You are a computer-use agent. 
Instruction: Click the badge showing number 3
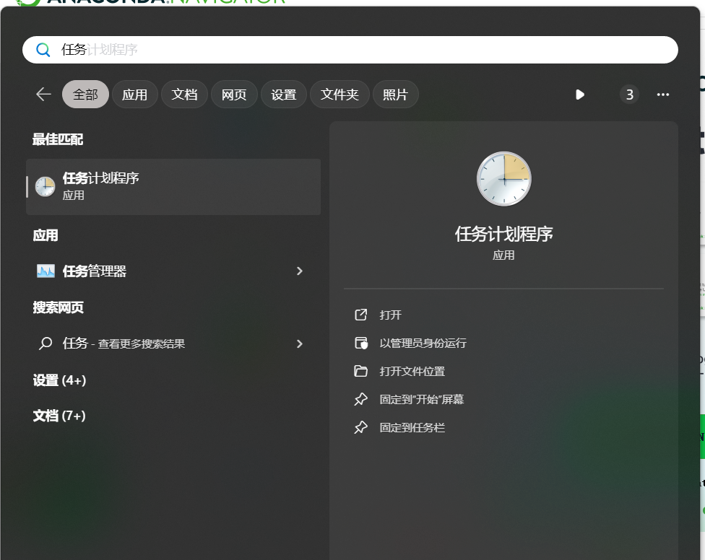pos(629,95)
